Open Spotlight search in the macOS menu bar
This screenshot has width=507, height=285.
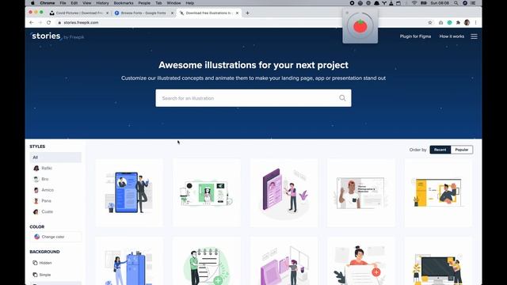[x=456, y=3]
